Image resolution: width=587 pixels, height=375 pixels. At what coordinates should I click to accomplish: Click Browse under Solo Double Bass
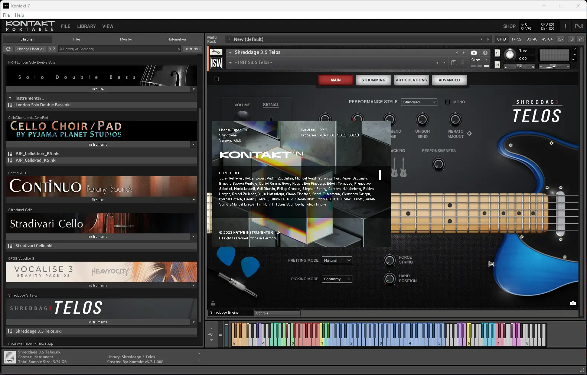(98, 89)
